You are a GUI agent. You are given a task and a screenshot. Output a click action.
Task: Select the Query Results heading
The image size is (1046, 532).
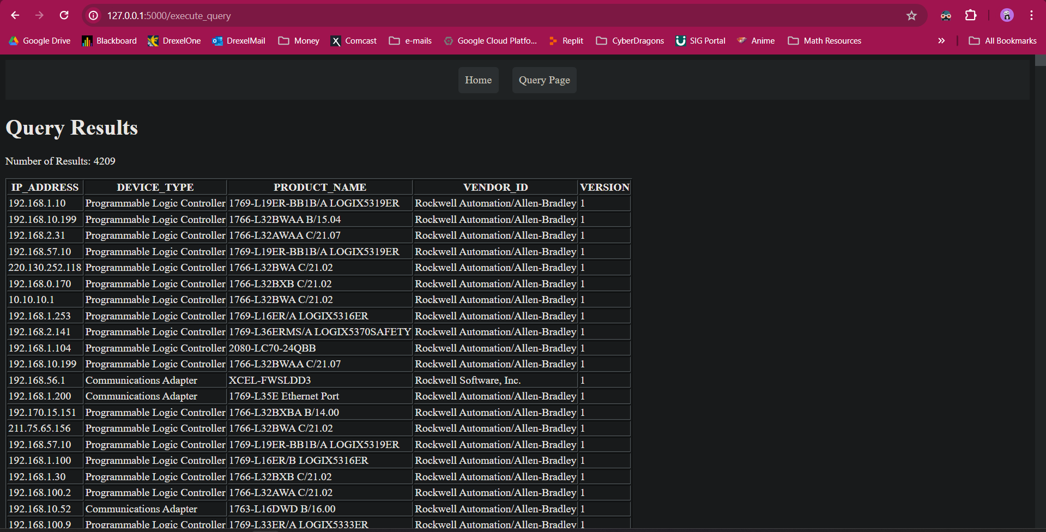point(72,128)
